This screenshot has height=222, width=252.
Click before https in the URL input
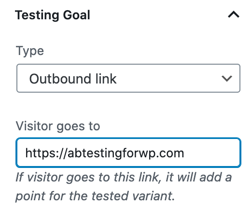(x=25, y=153)
